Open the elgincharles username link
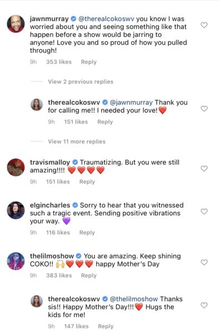 (50, 205)
